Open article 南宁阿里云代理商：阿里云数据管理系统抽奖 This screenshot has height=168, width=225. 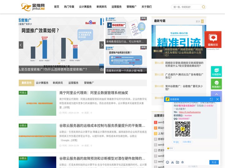coord(94,93)
